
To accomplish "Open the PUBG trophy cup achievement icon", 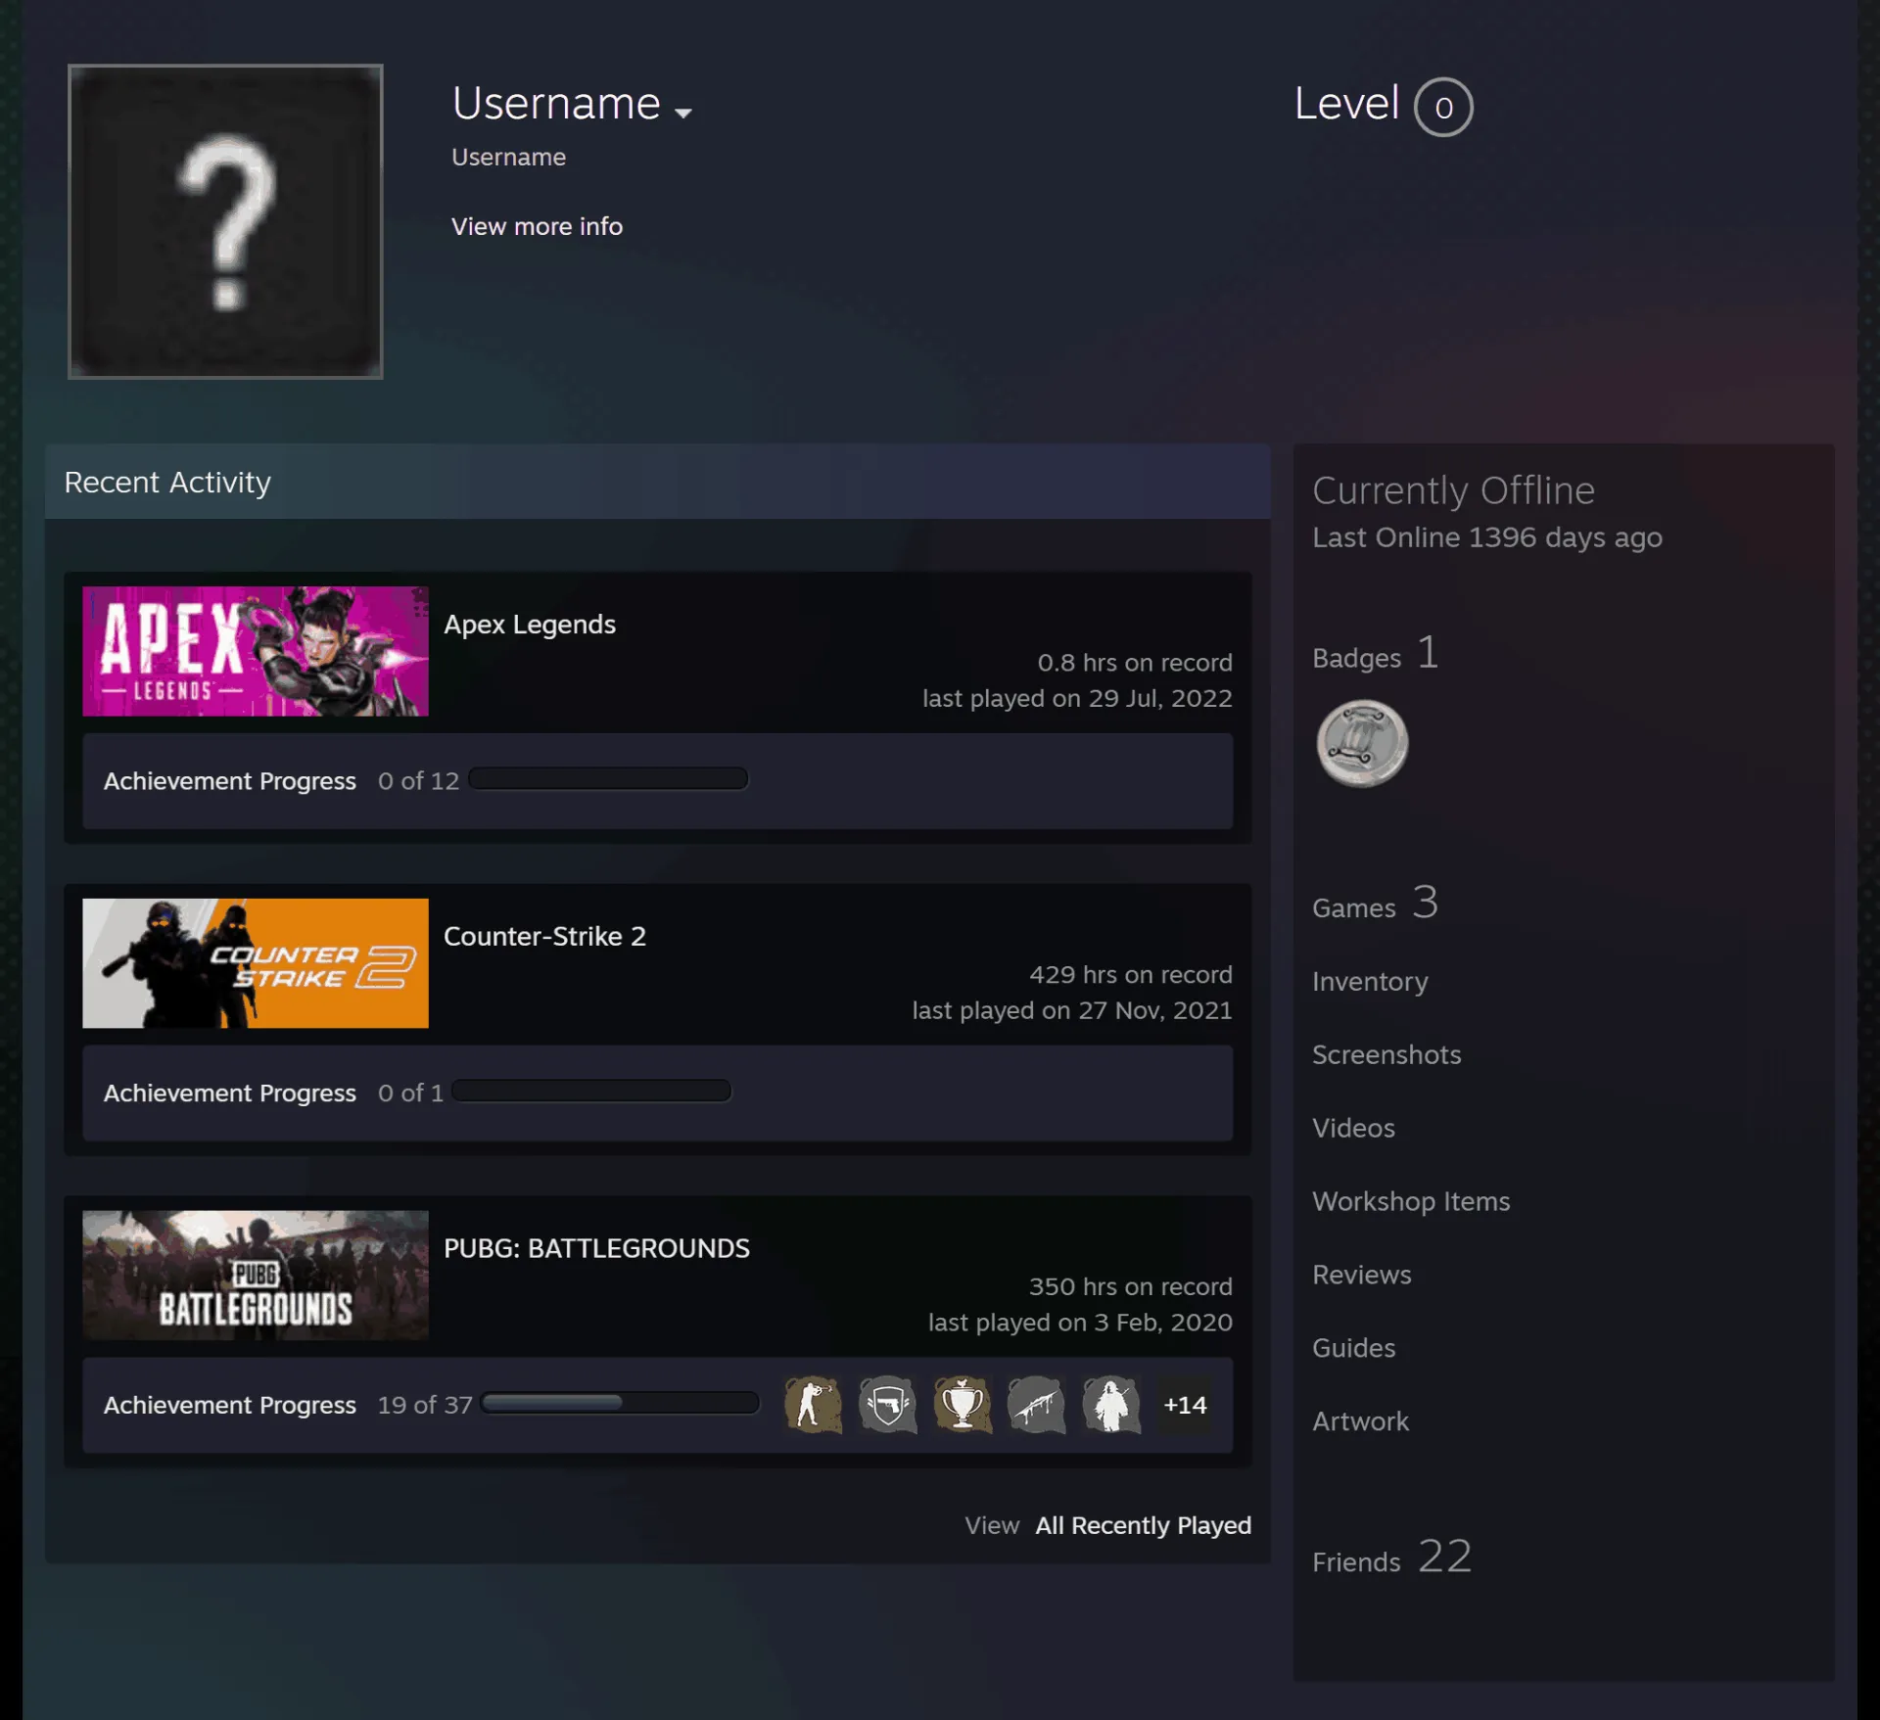I will (x=963, y=1405).
